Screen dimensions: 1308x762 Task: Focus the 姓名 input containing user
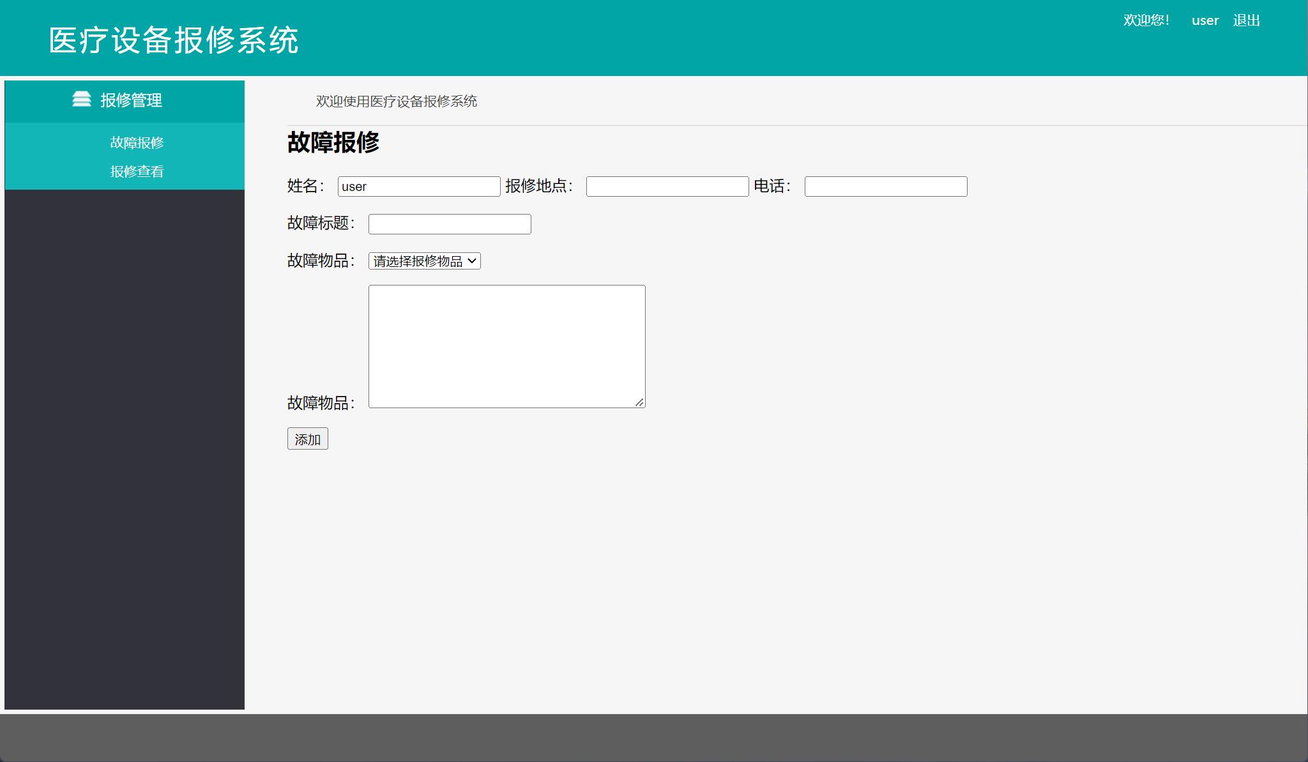tap(419, 186)
